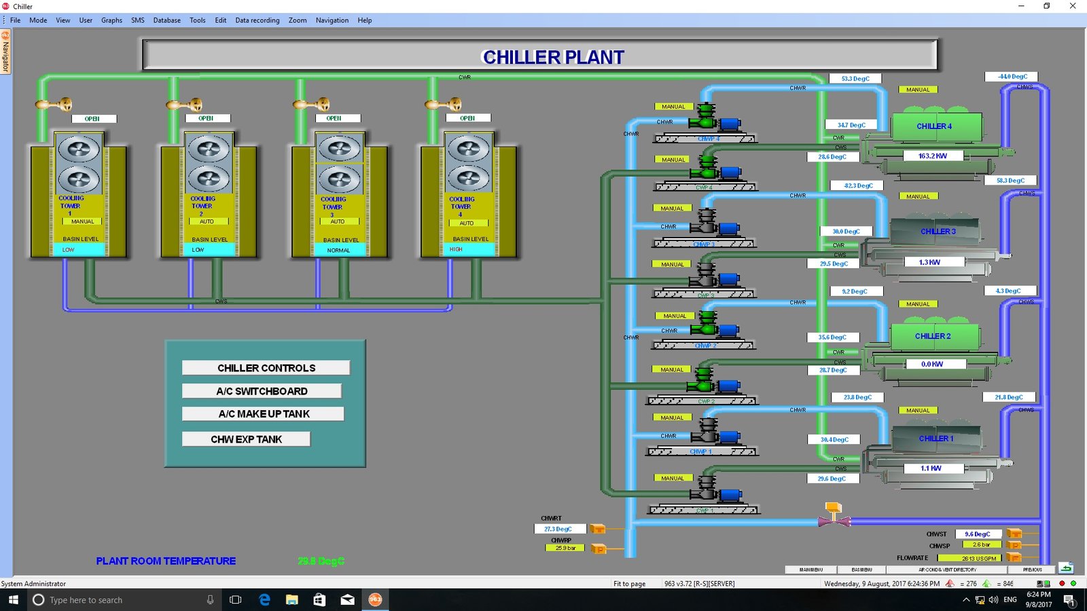Click the CHWST temperature sensor icon
This screenshot has height=611, width=1087.
(x=1014, y=534)
